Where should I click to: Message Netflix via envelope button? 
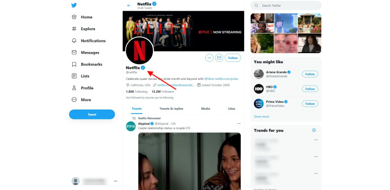pyautogui.click(x=219, y=57)
